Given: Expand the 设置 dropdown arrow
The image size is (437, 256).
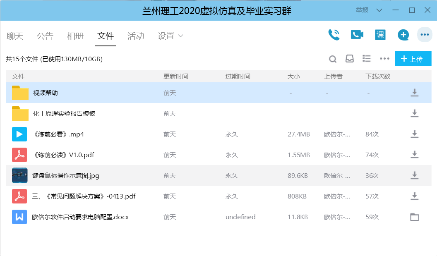Looking at the screenshot, I should point(180,36).
